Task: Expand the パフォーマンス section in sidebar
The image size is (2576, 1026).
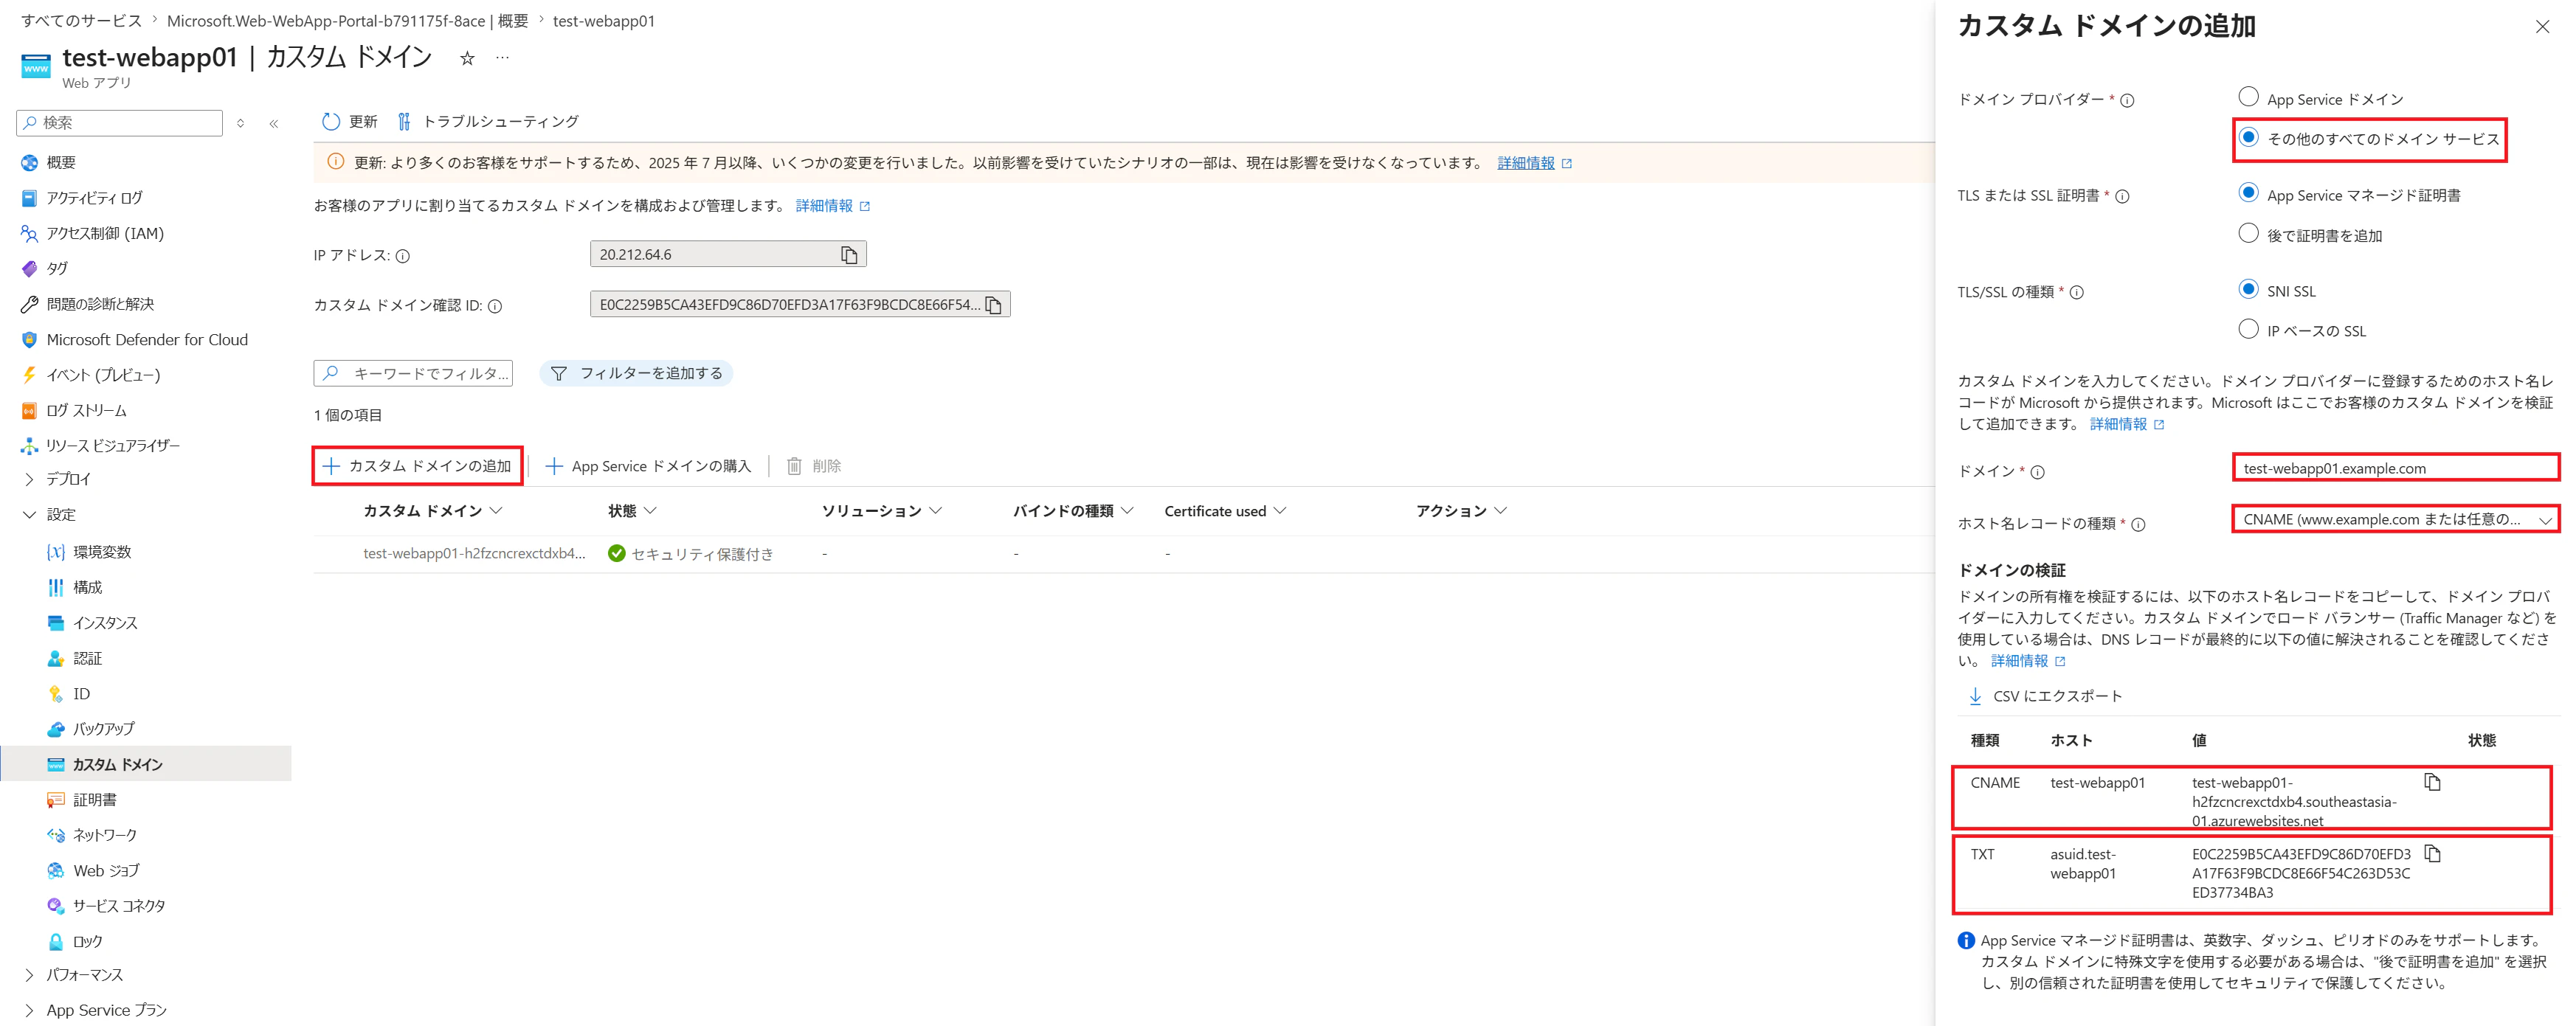Action: (29, 975)
